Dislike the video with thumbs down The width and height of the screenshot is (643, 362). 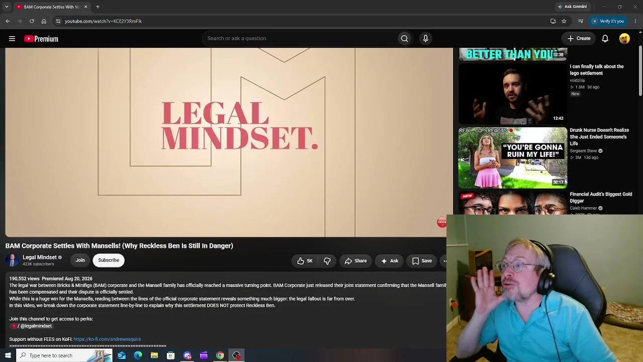tap(328, 261)
